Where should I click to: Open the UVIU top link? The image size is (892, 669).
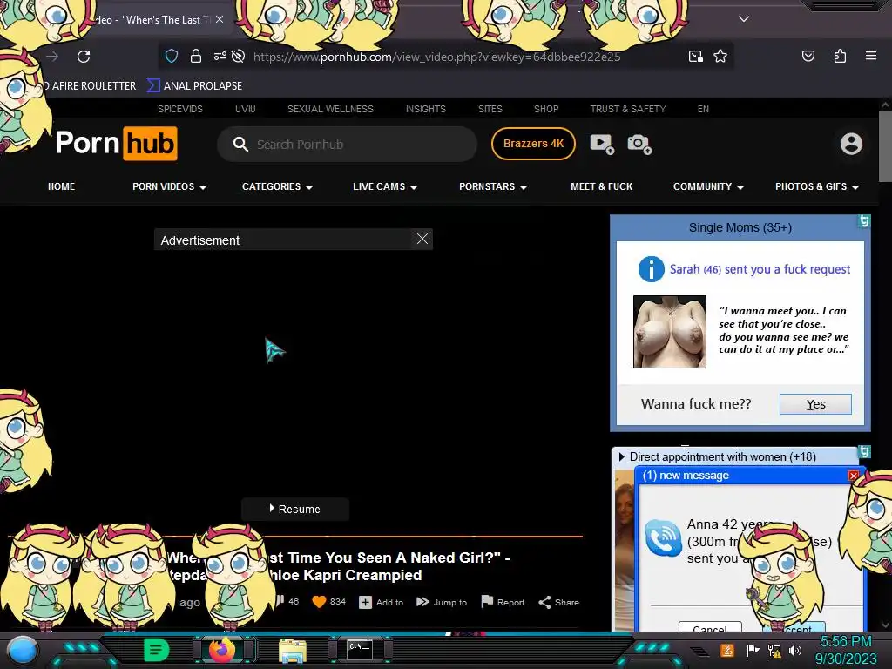[x=245, y=109]
